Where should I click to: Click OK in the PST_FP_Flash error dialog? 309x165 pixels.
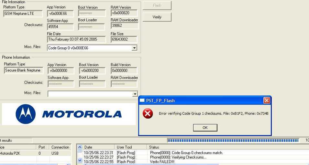pos(205,128)
